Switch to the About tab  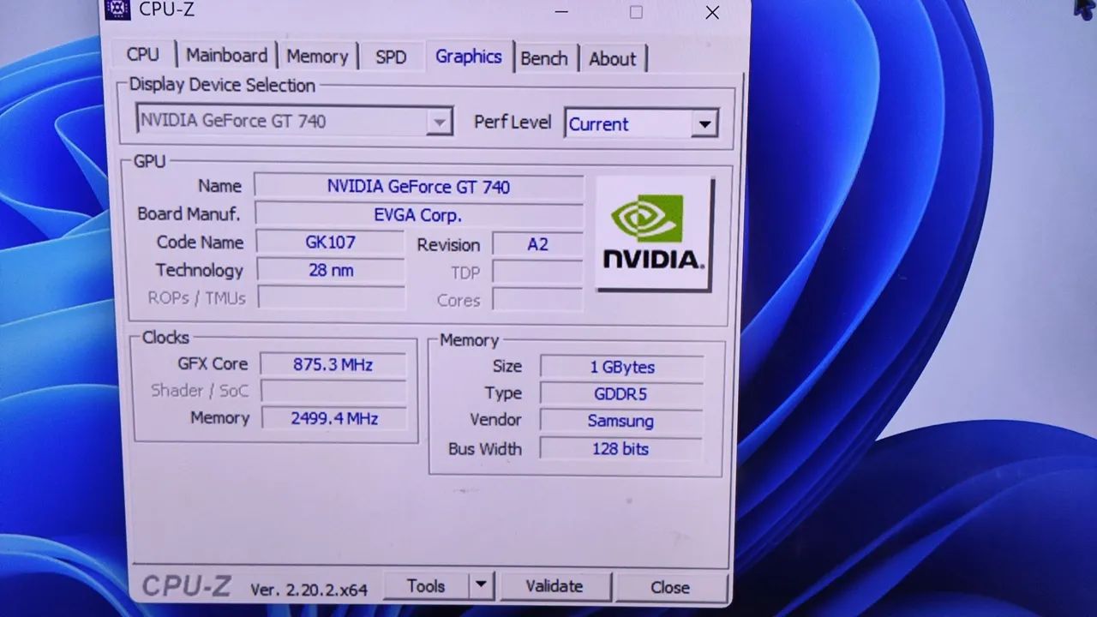613,59
